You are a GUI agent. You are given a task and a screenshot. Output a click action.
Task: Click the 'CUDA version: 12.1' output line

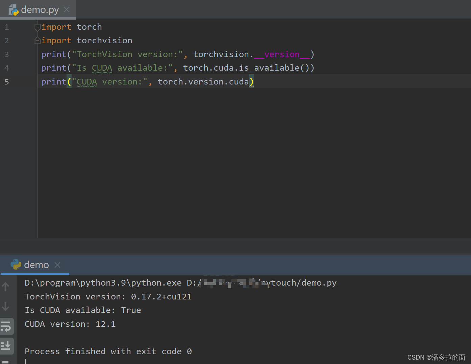tap(70, 324)
